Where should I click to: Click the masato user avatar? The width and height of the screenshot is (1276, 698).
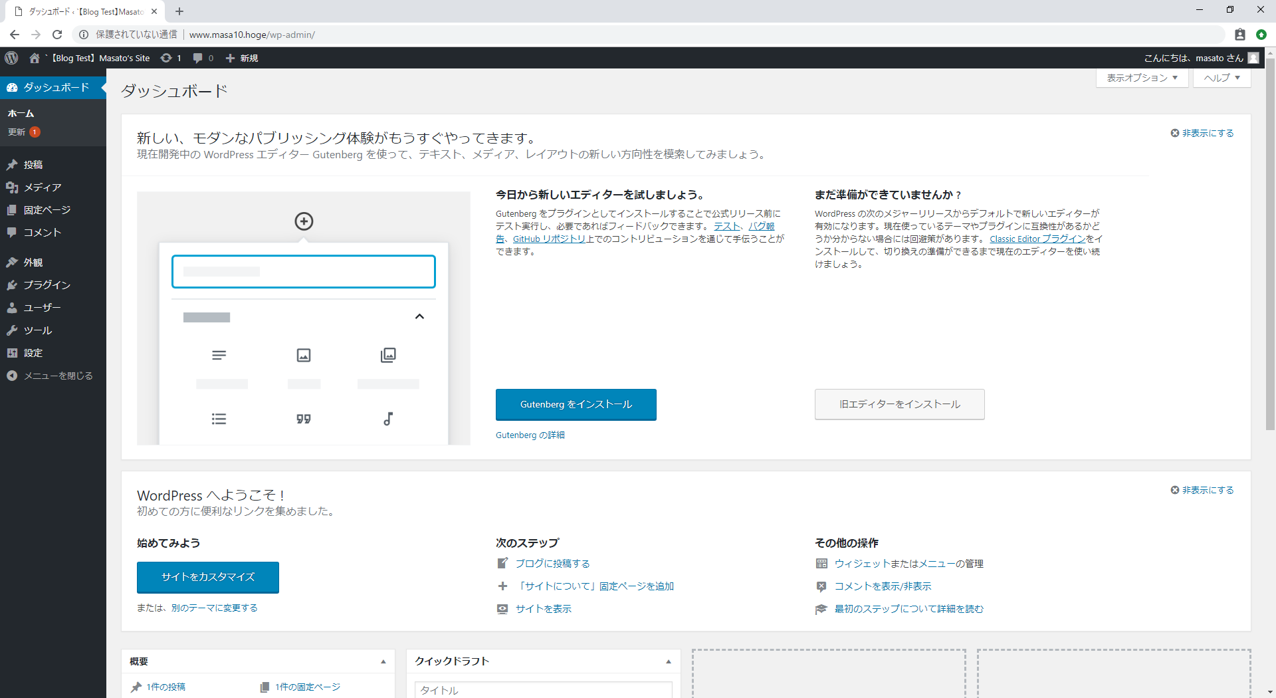1253,58
